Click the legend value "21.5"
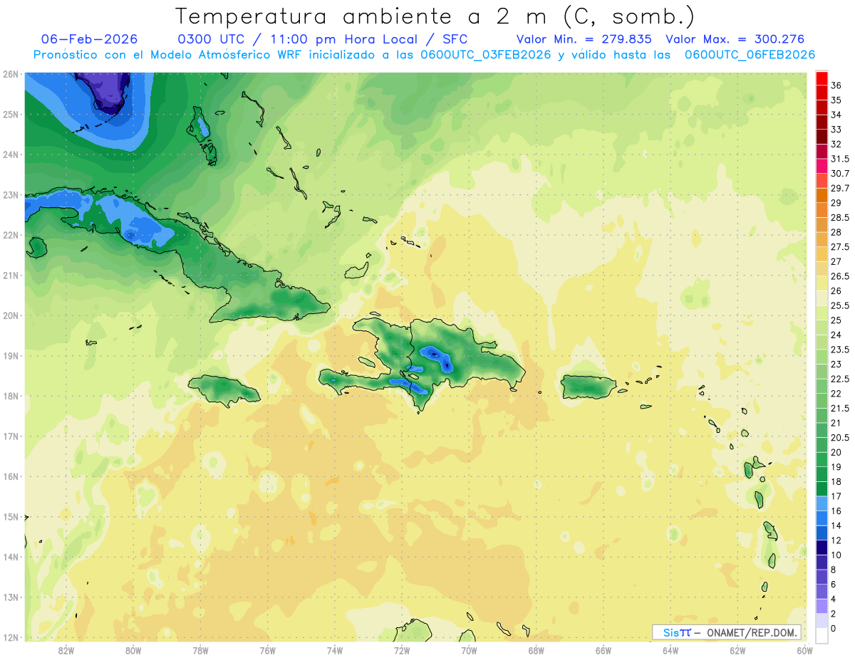 (840, 408)
